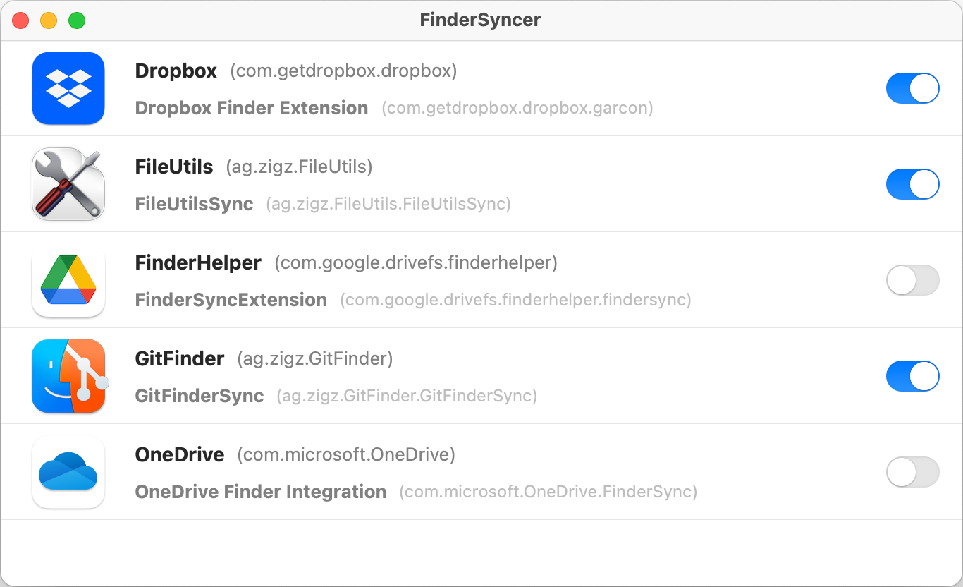The width and height of the screenshot is (963, 587).
Task: Disable the Dropbox Finder Extension toggle
Action: pos(912,88)
